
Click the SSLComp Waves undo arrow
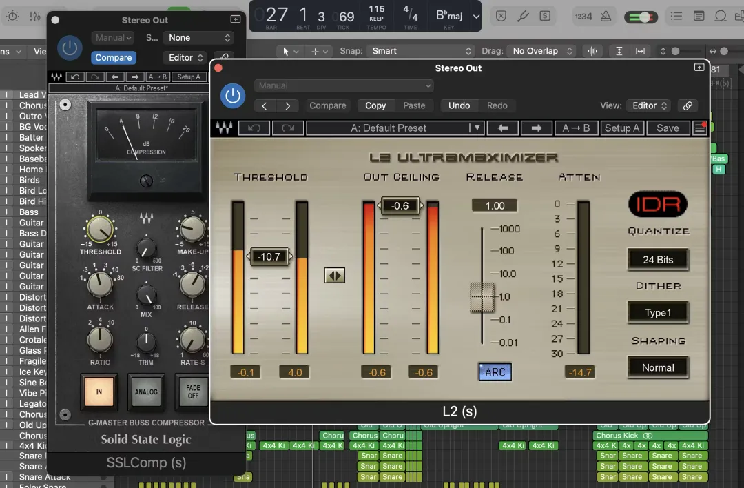(75, 77)
